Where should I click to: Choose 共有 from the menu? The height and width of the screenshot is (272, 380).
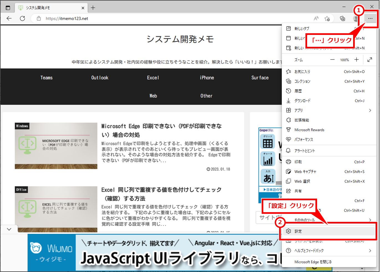329,191
